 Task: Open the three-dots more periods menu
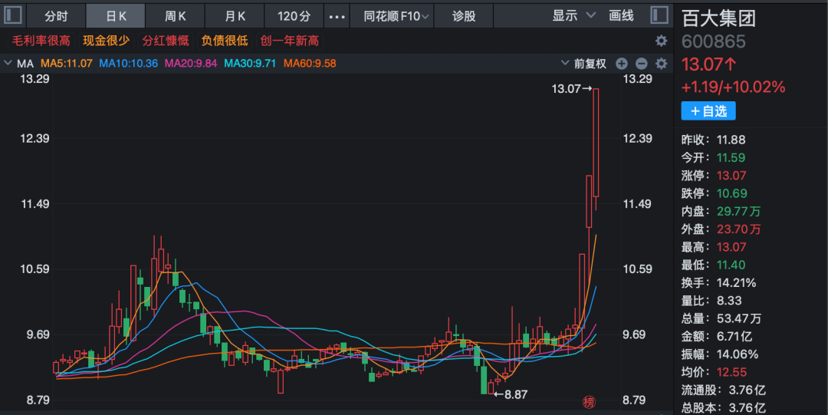pos(337,16)
